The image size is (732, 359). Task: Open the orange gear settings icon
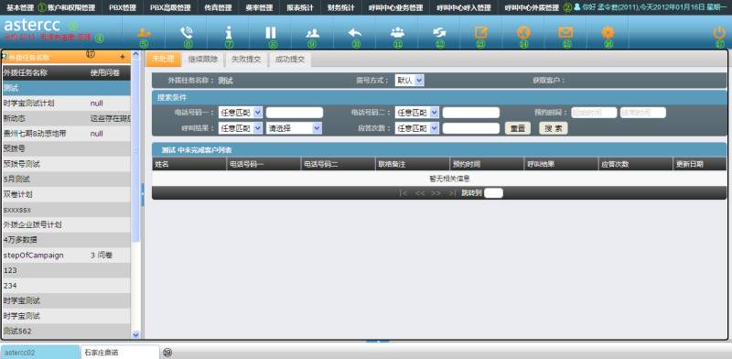click(x=608, y=32)
